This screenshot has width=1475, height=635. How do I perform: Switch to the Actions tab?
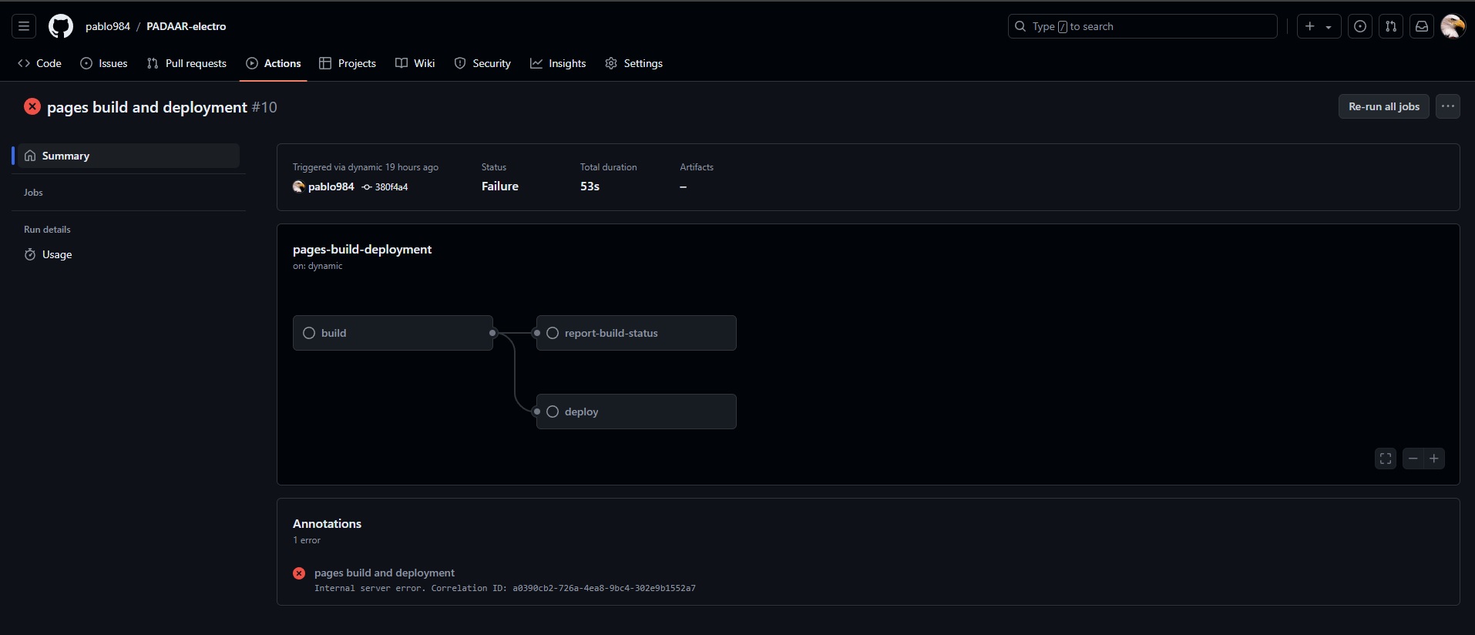coord(274,63)
